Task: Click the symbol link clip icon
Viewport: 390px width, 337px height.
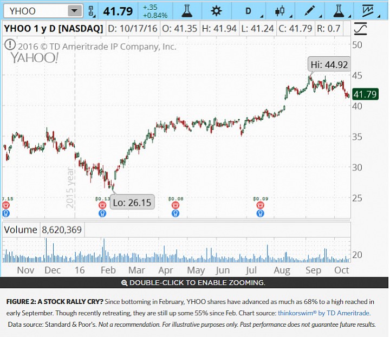Action: 92,11
